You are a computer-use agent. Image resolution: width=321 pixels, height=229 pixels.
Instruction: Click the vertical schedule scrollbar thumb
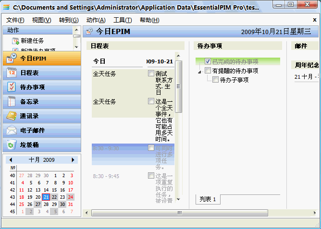coord(178,86)
